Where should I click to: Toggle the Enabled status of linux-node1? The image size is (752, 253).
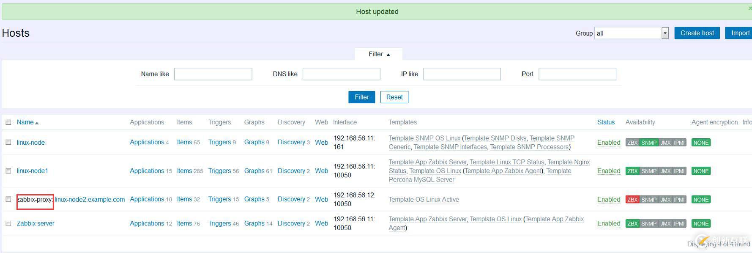[x=609, y=171]
